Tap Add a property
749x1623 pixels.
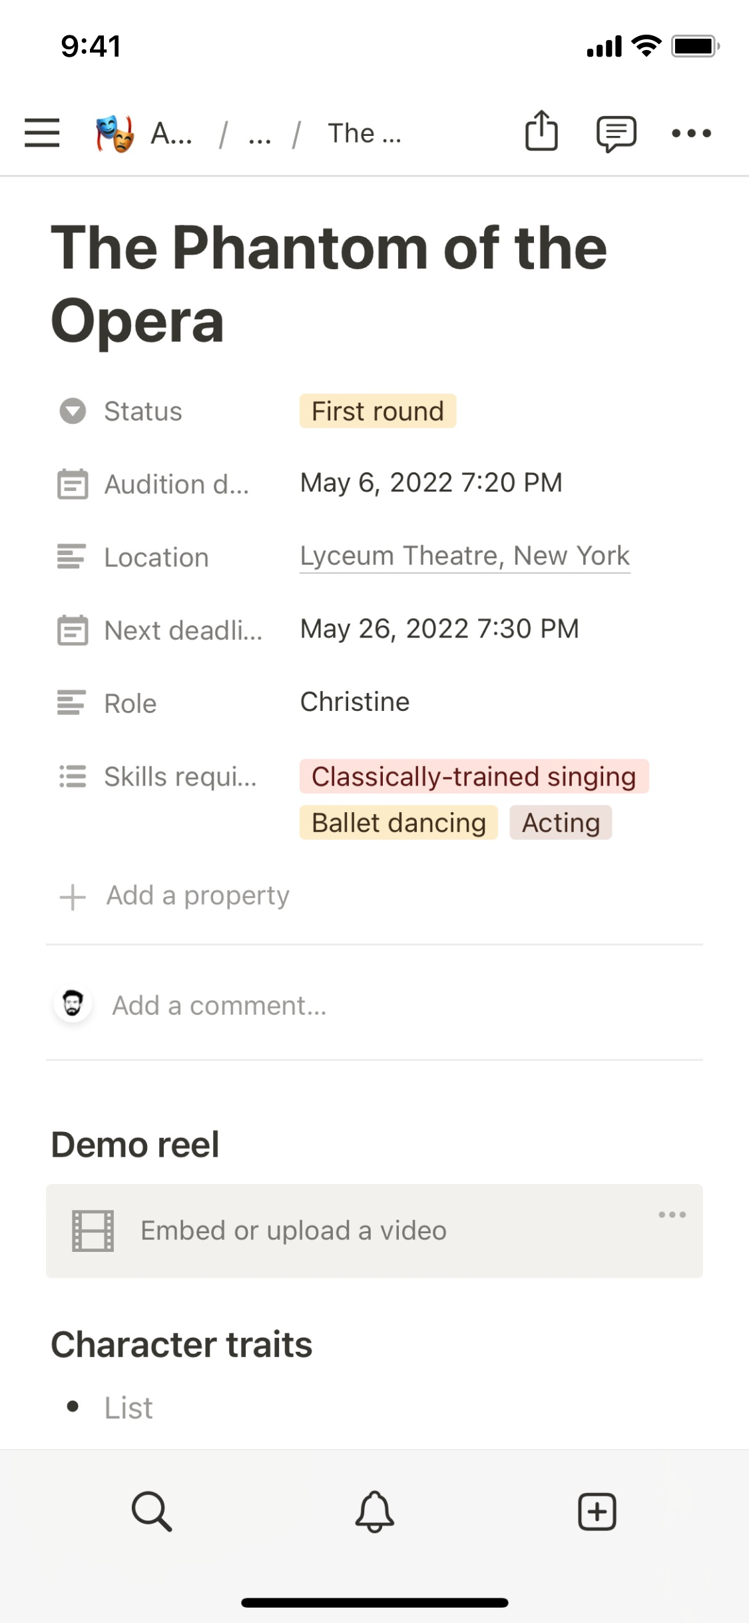click(x=197, y=896)
